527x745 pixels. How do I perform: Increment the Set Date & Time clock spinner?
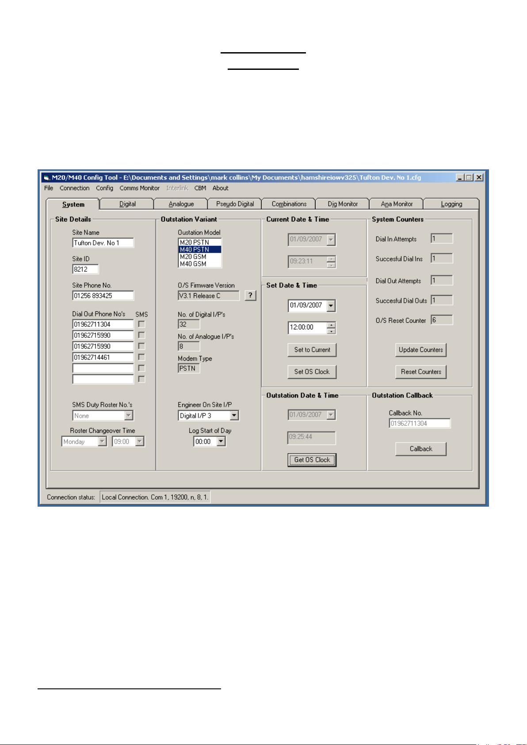(331, 325)
